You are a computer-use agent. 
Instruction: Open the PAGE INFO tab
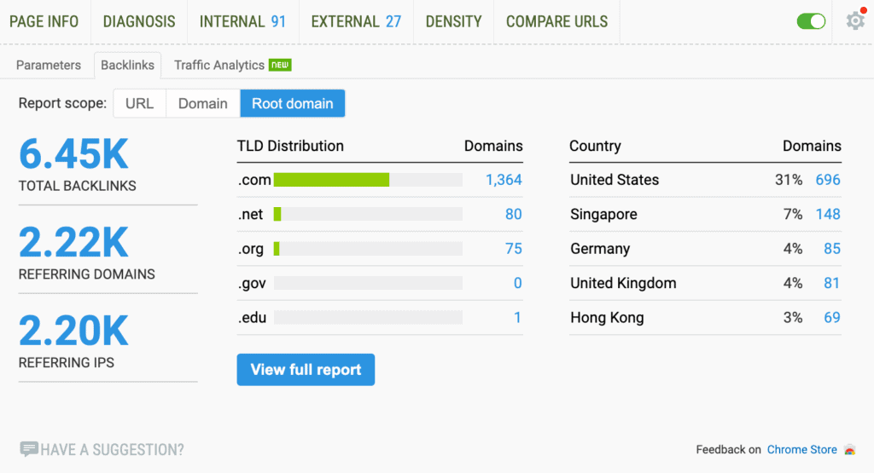(44, 21)
